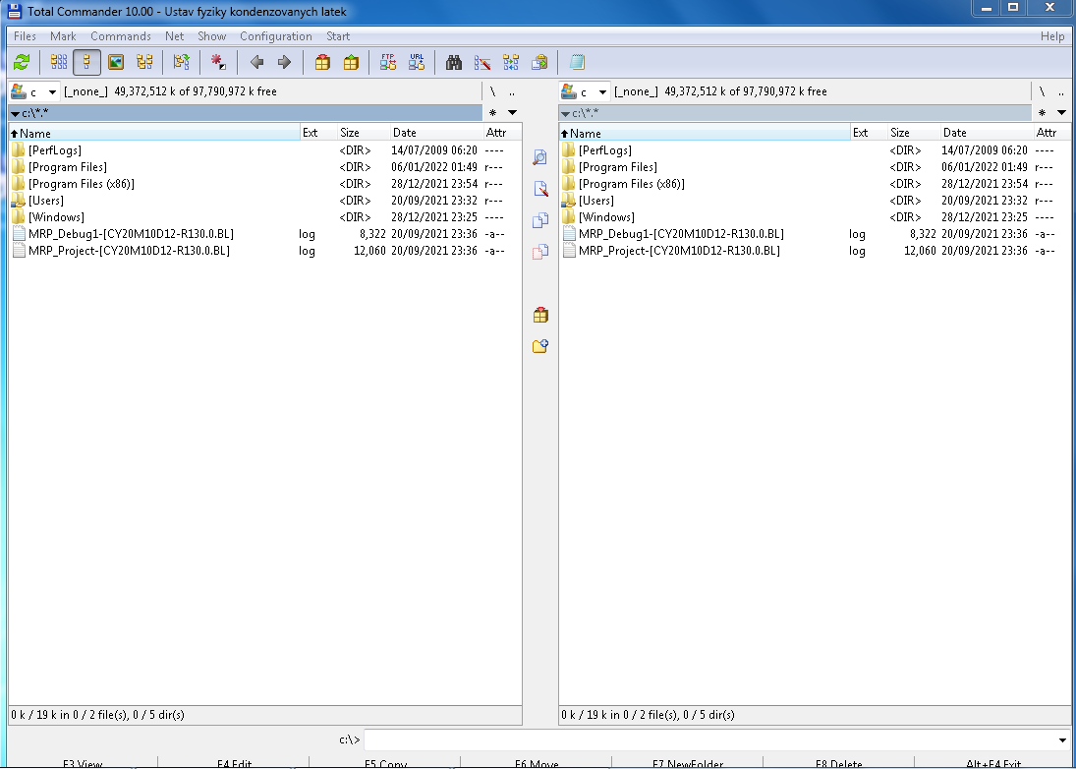Click left panel root directory backslash button
This screenshot has width=1076, height=769.
[x=492, y=91]
